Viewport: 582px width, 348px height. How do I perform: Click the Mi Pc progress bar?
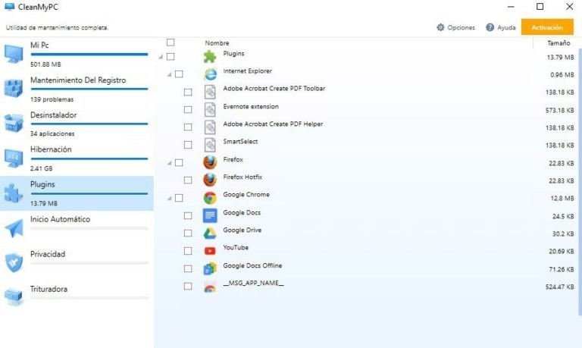[x=89, y=55]
